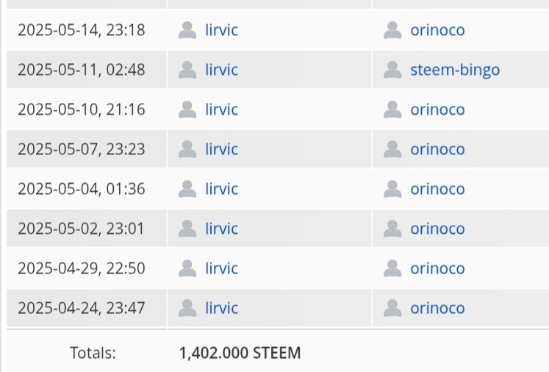Visit the orinoco profile from the 2025-05-07 row
Image resolution: width=549 pixels, height=372 pixels.
437,149
